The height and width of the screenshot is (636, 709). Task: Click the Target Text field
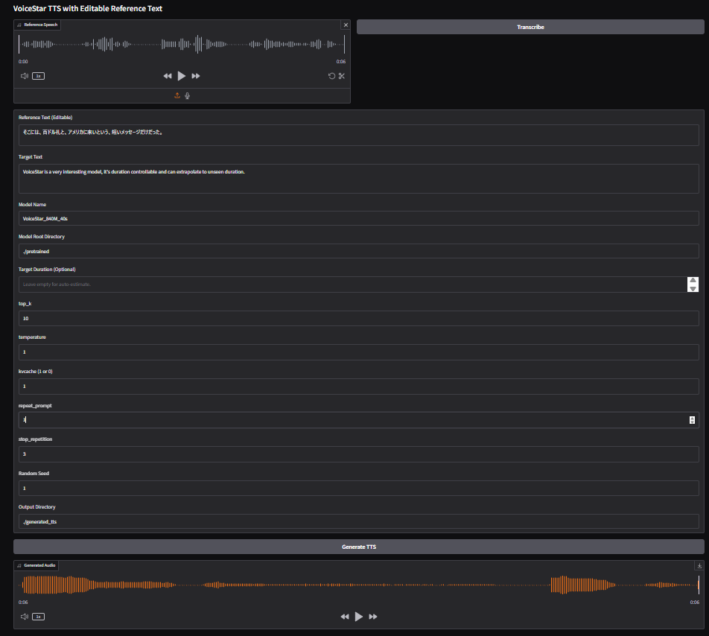point(358,179)
